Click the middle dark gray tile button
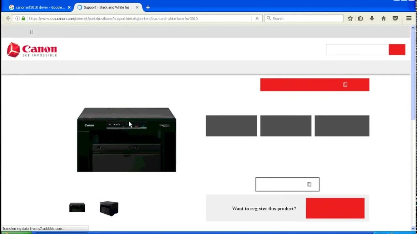This screenshot has height=234, width=417. [x=286, y=126]
